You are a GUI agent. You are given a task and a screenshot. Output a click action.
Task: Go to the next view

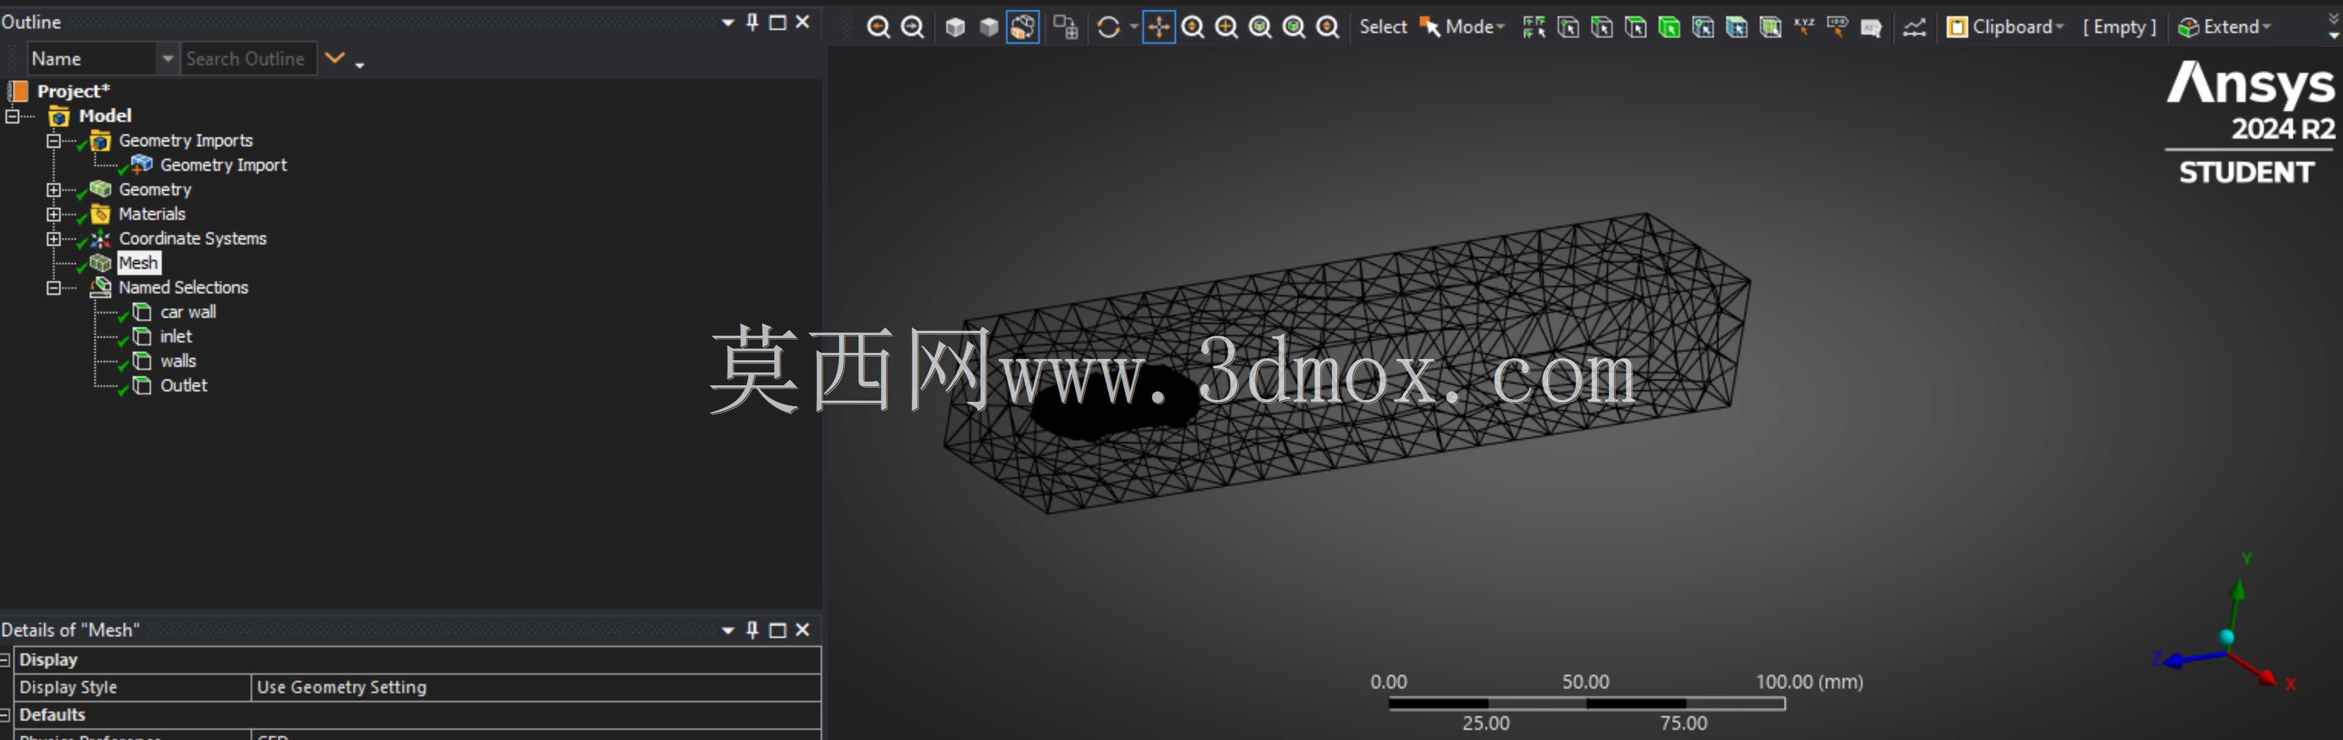[913, 28]
